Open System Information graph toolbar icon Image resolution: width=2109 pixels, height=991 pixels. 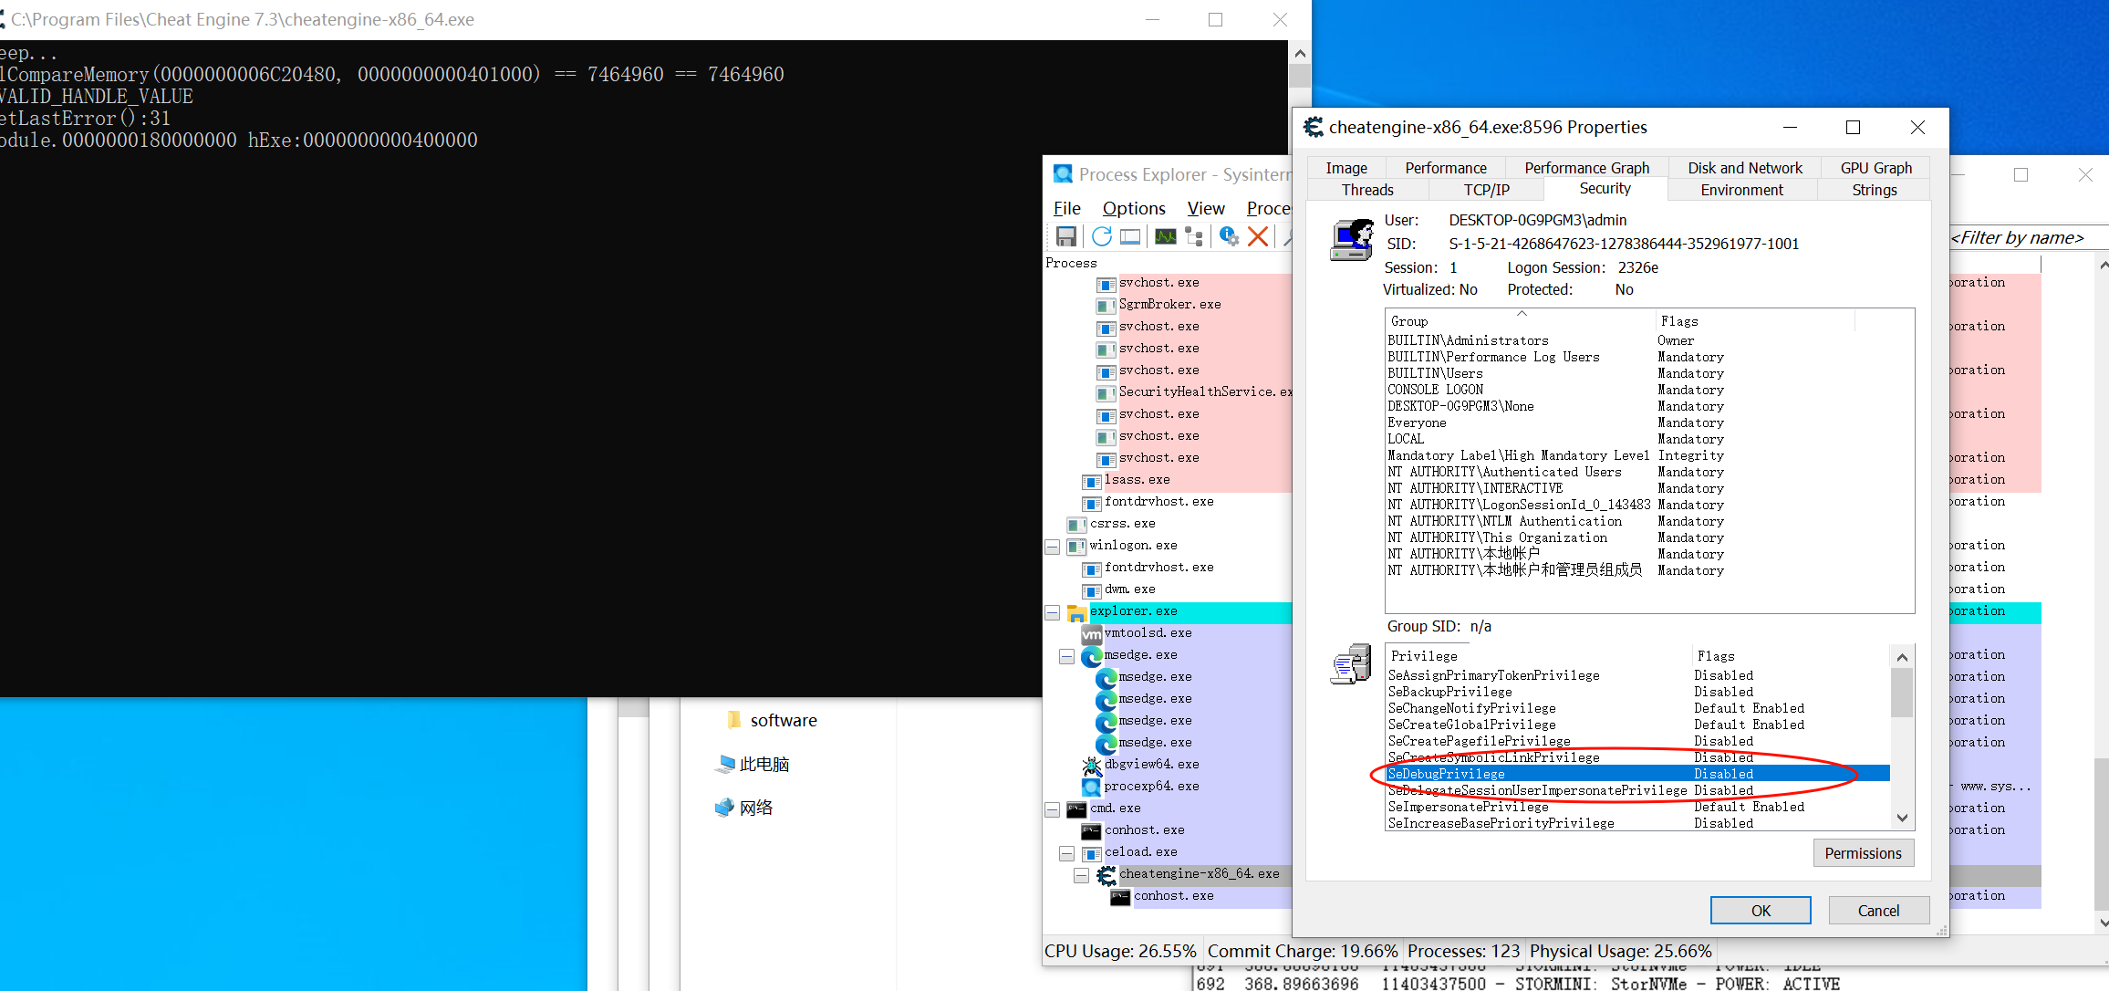click(x=1165, y=236)
